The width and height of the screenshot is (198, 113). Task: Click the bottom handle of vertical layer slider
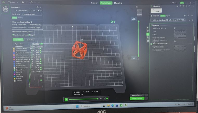(x=138, y=56)
